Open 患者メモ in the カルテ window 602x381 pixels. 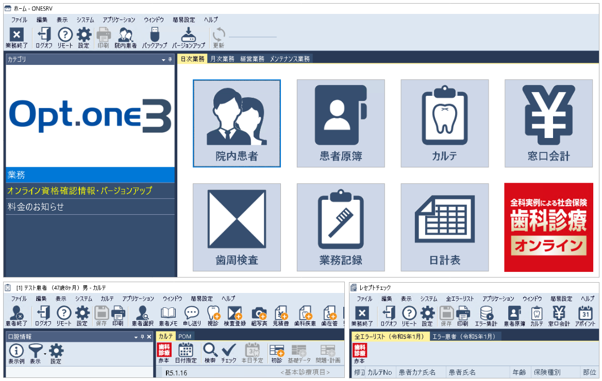[168, 316]
